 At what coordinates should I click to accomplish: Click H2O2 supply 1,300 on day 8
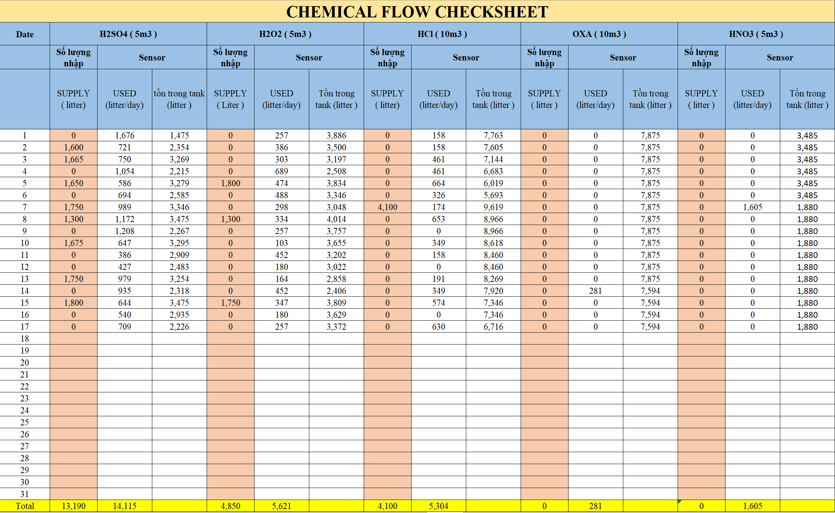pos(231,219)
